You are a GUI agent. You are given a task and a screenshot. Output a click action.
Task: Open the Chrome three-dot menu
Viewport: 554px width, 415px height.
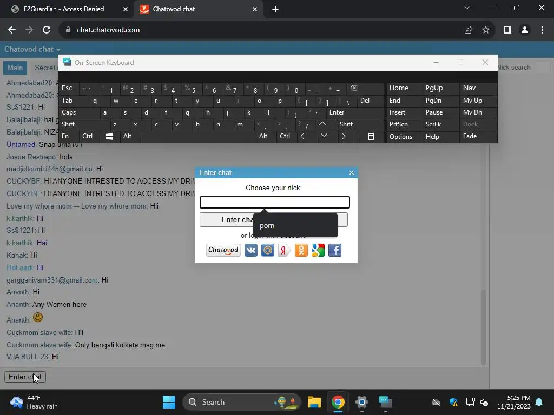coord(542,30)
